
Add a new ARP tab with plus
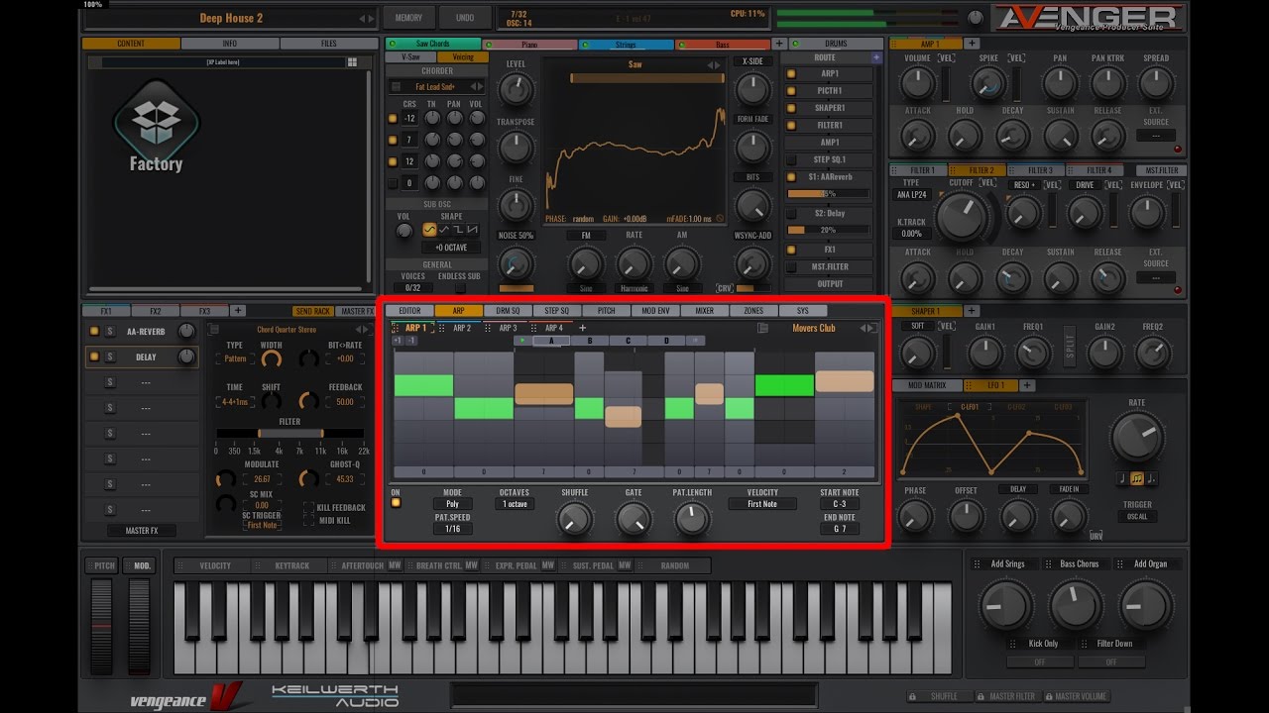pos(582,328)
